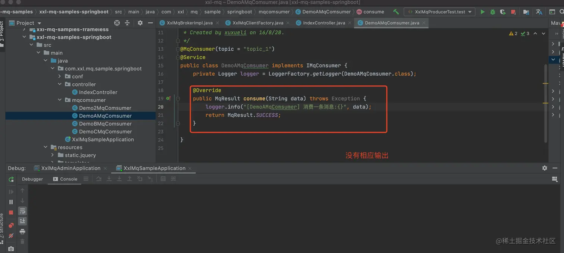Click Trace Current Stream Chain icon

point(173,179)
